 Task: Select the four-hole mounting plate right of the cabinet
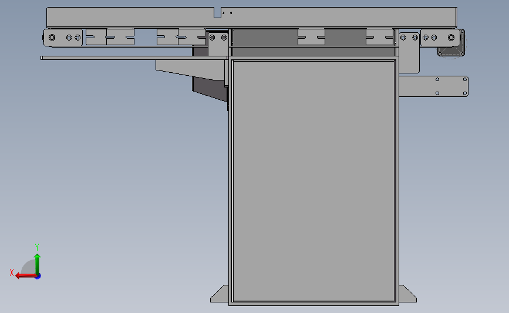pyautogui.click(x=433, y=86)
